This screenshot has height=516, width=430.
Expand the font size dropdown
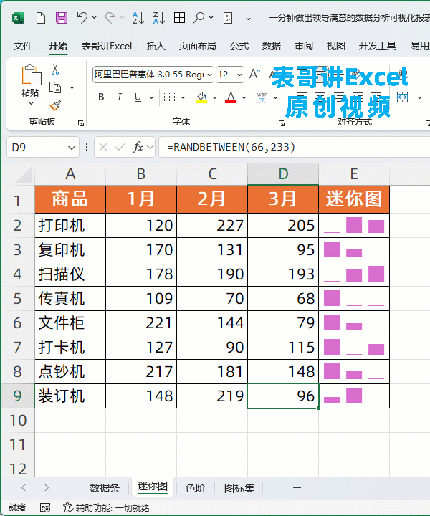pyautogui.click(x=239, y=75)
